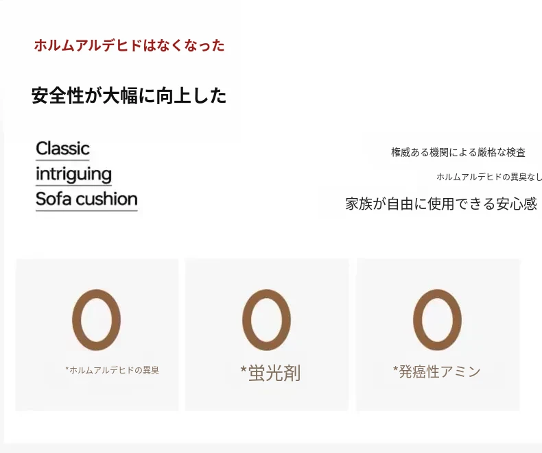542x453 pixels.
Task: Select the bold heading 安全性が大幅に向上した
Action: [129, 96]
